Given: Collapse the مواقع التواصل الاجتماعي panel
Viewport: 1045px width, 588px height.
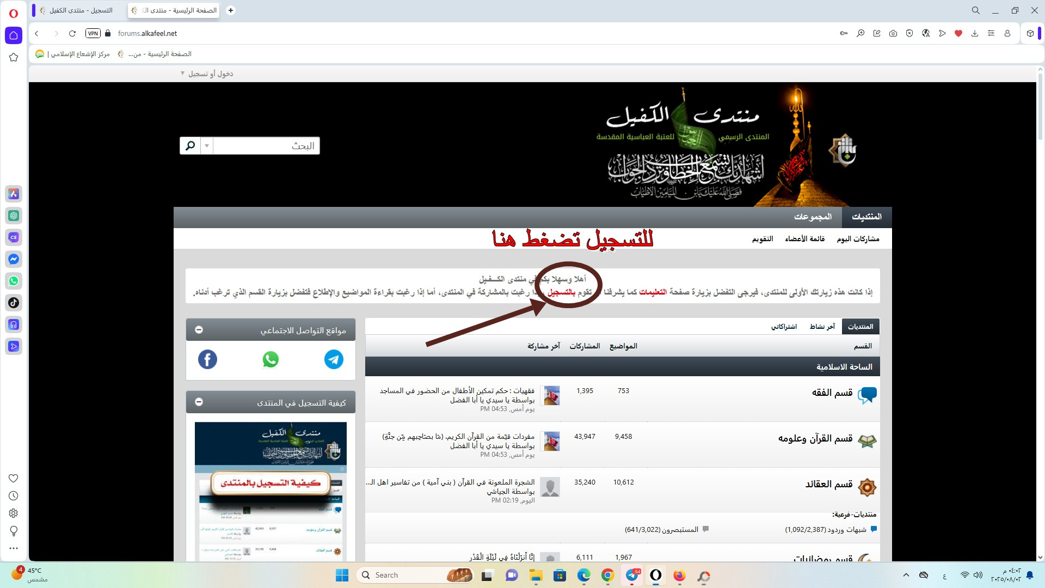Looking at the screenshot, I should click(x=199, y=330).
